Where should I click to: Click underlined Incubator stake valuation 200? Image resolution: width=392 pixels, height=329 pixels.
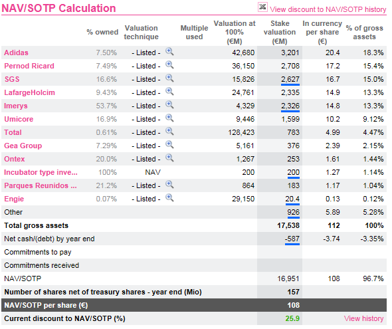(x=294, y=172)
